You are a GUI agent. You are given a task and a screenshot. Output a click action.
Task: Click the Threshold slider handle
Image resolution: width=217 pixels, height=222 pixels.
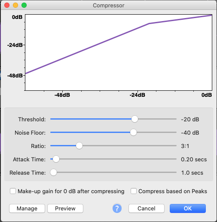(134, 119)
